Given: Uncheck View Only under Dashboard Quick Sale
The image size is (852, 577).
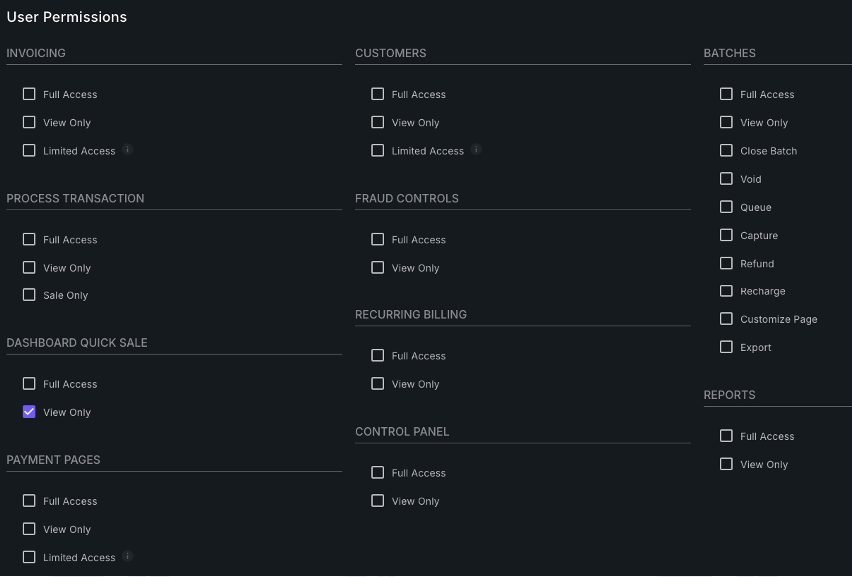Looking at the screenshot, I should (x=29, y=412).
